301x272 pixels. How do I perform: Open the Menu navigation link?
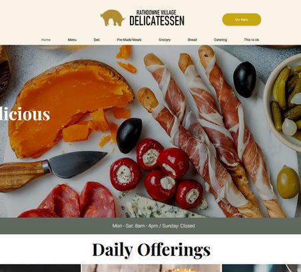(72, 40)
